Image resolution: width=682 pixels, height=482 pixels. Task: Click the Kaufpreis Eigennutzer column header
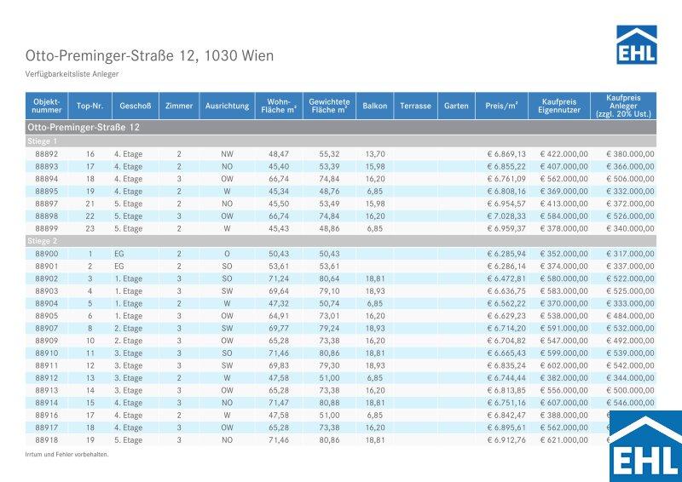click(559, 106)
